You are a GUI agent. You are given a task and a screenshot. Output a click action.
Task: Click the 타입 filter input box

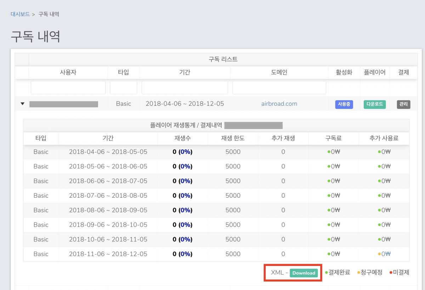pyautogui.click(x=123, y=88)
